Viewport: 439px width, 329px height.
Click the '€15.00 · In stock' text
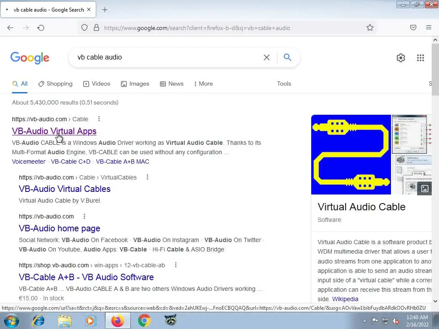point(42,298)
